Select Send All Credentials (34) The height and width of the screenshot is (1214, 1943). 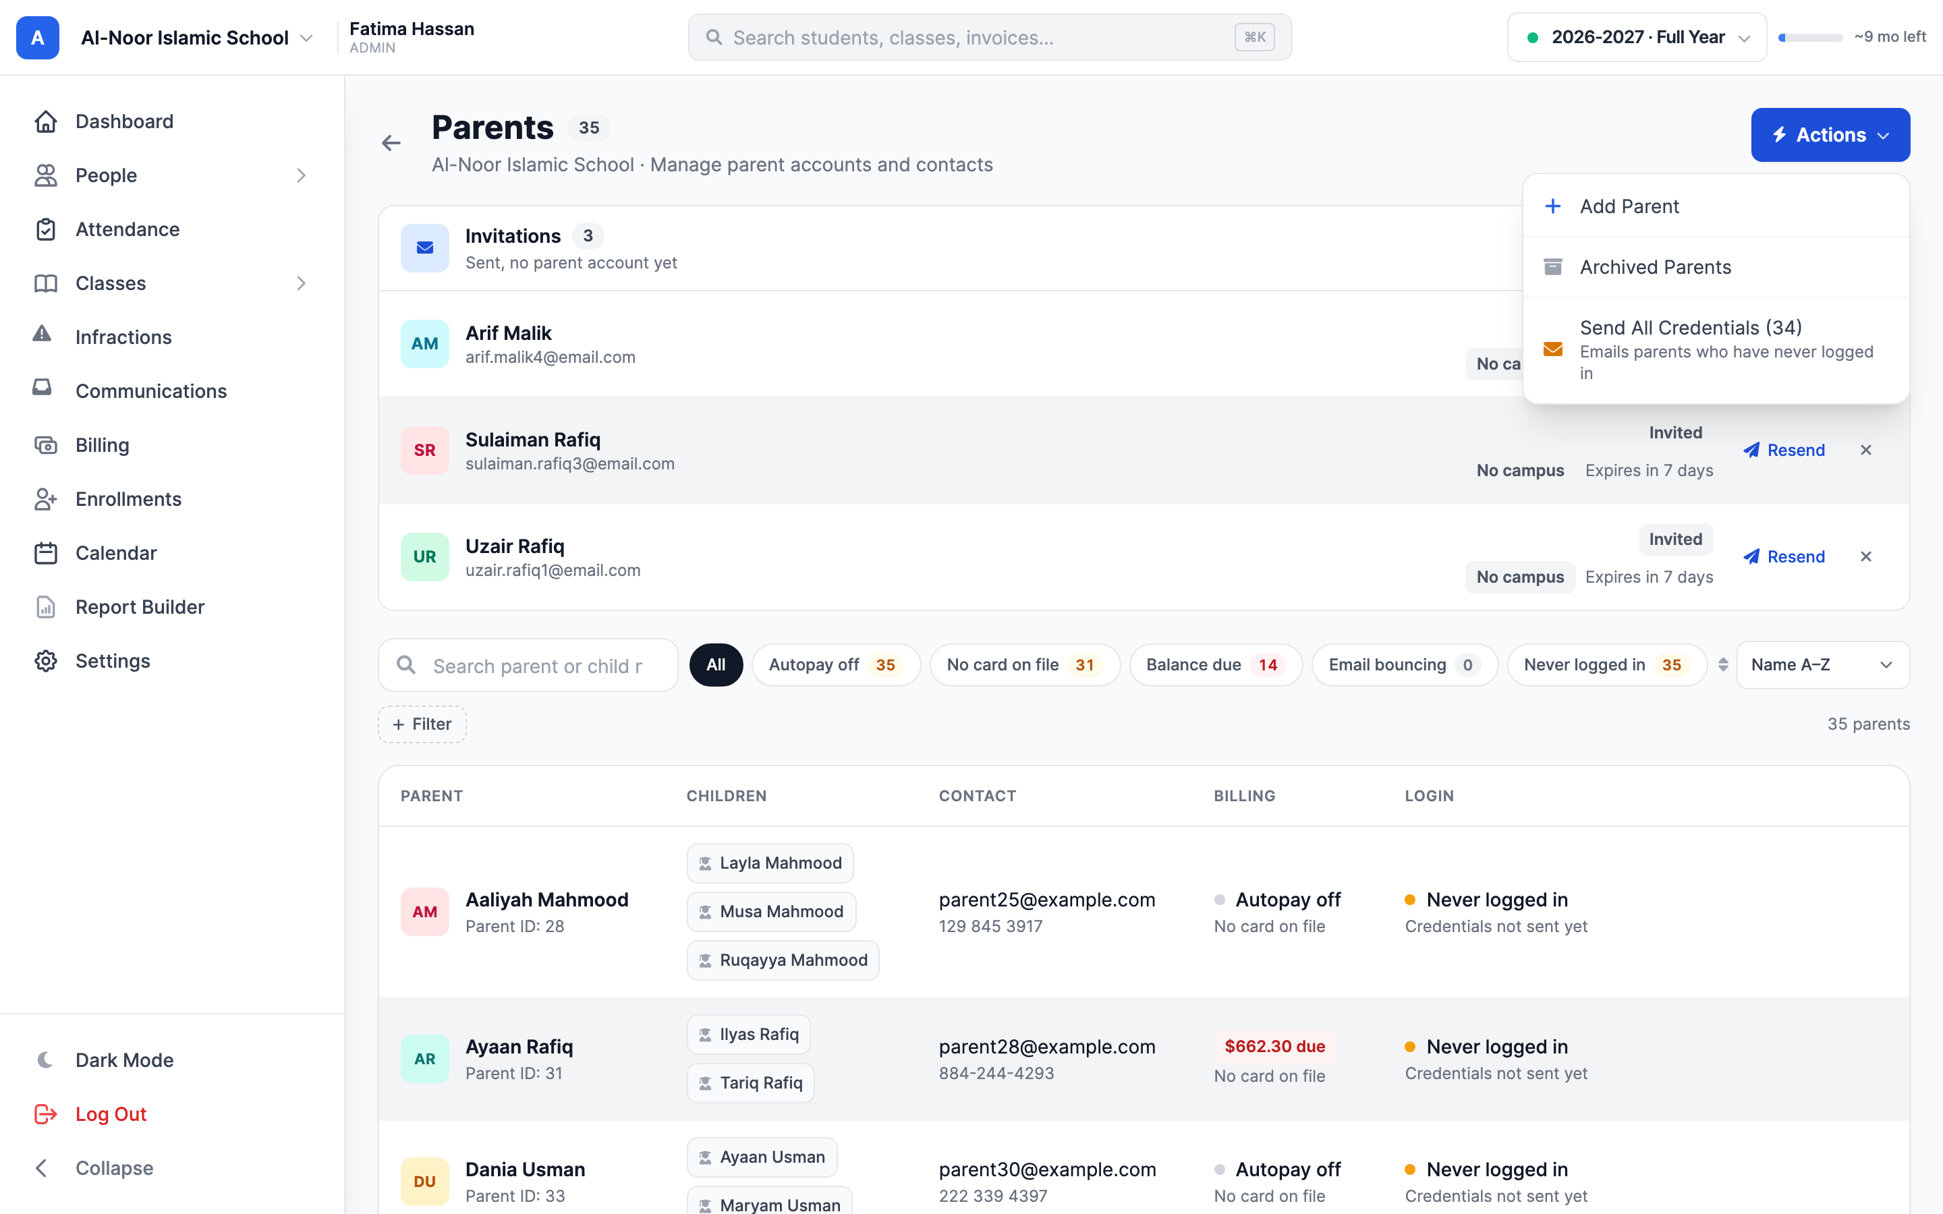(x=1715, y=349)
